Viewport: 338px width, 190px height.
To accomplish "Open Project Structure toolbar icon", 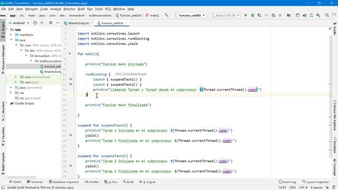I will point(289,15).
